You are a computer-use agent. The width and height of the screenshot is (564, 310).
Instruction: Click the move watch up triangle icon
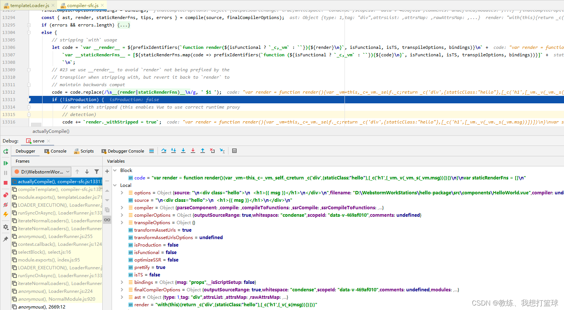pos(107,191)
